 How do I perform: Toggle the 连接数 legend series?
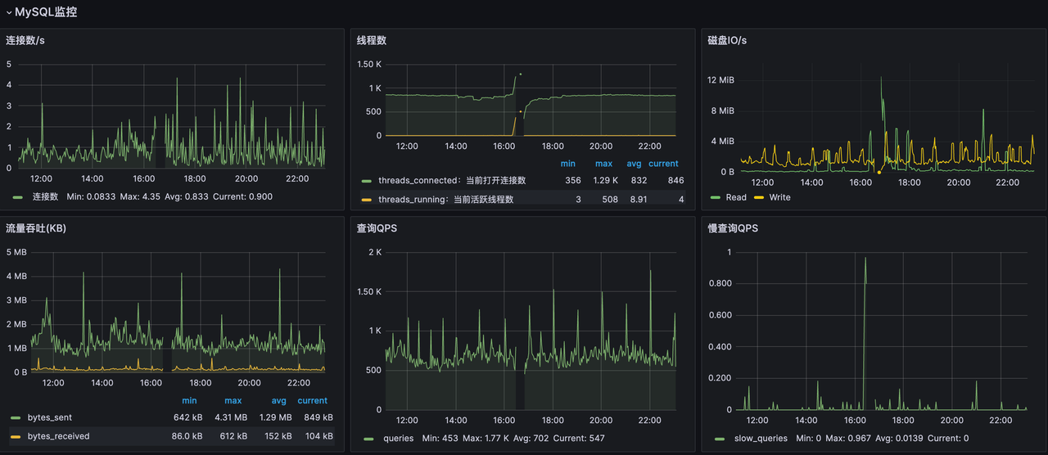click(45, 196)
